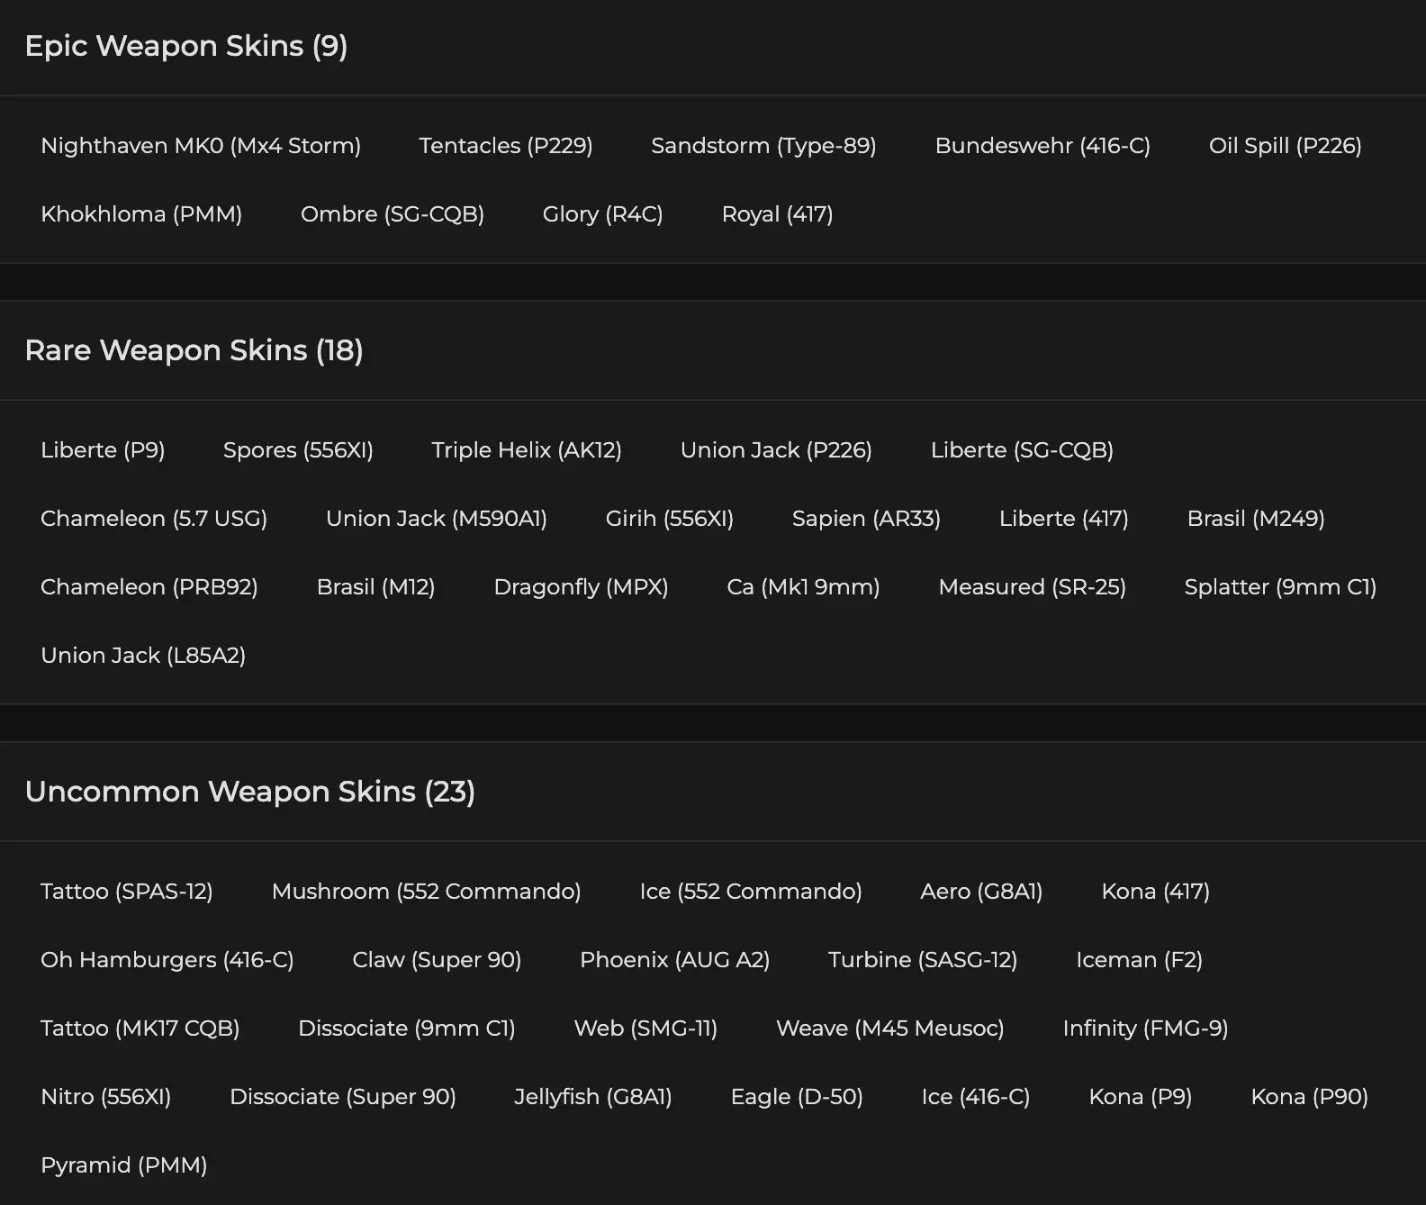Select Triple Helix (AK12) rare skin

tap(527, 450)
